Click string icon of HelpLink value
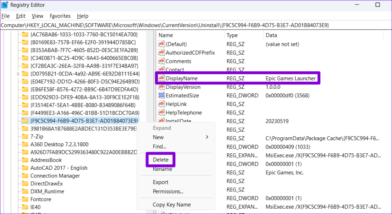Image resolution: width=392 pixels, height=214 pixels. [x=161, y=104]
